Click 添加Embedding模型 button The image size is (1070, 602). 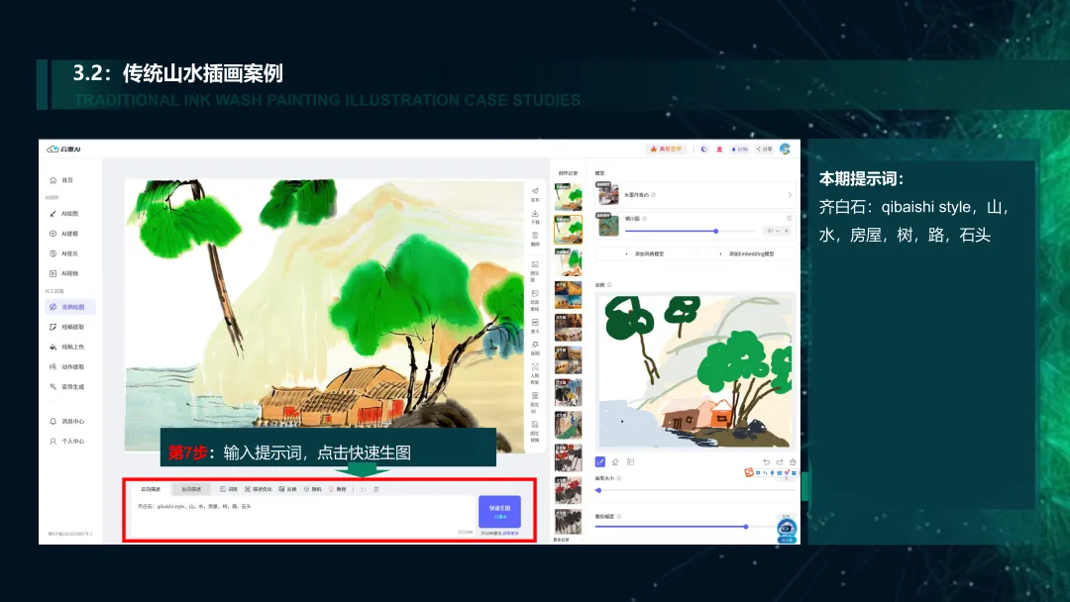[x=747, y=254]
